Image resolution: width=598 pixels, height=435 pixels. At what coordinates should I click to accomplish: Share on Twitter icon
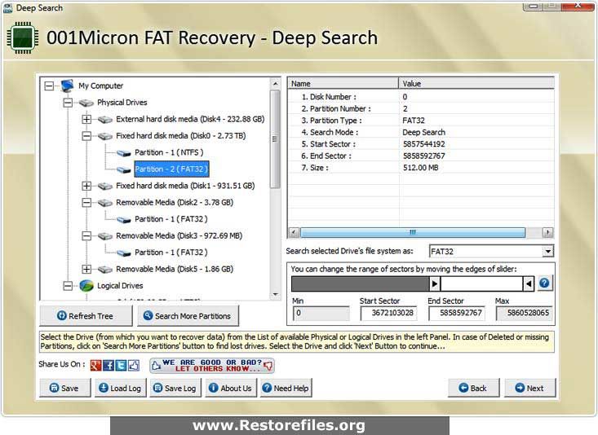pos(121,365)
